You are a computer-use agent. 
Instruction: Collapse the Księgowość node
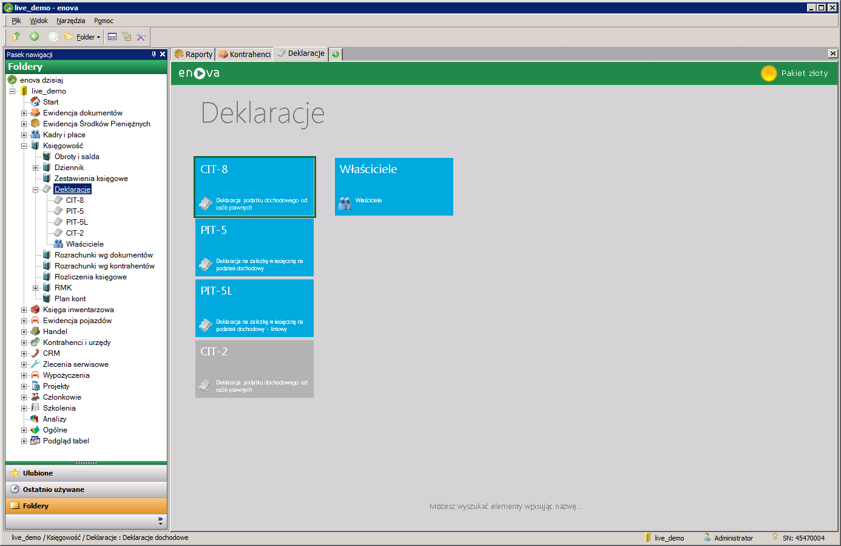[24, 146]
